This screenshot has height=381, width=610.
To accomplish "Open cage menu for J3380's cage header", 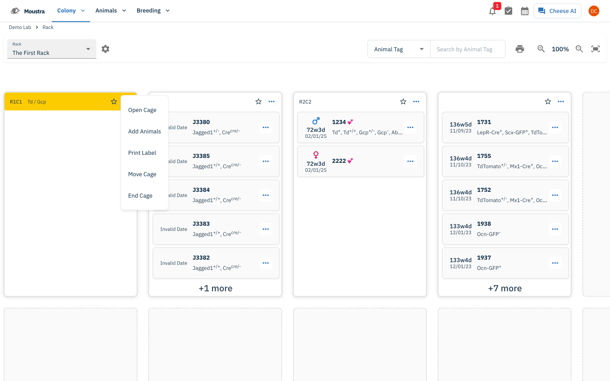I will click(272, 102).
